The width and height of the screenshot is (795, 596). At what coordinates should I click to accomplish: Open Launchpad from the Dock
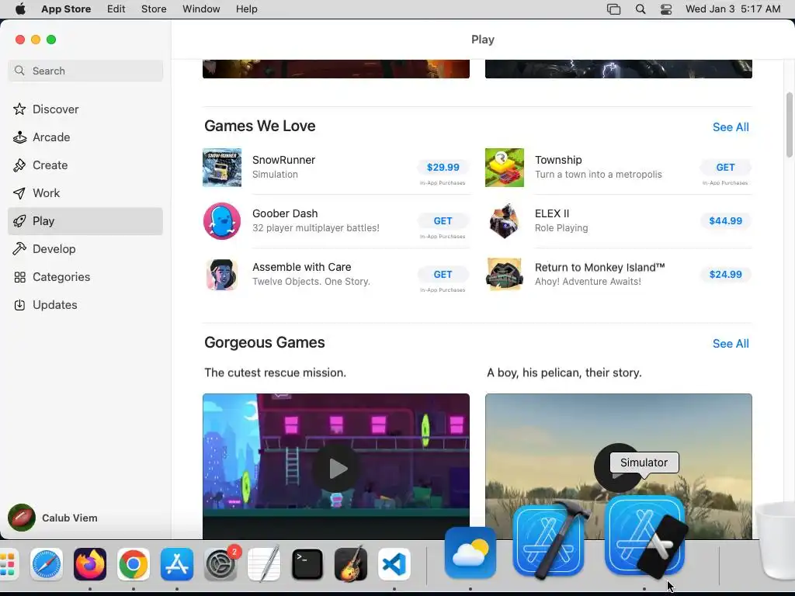pos(8,564)
